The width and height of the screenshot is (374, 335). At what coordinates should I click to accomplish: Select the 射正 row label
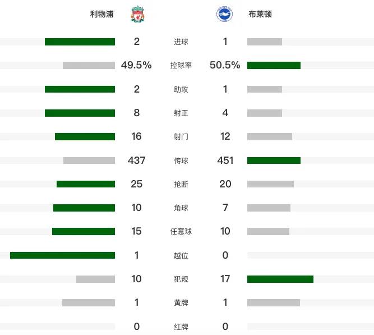click(181, 113)
